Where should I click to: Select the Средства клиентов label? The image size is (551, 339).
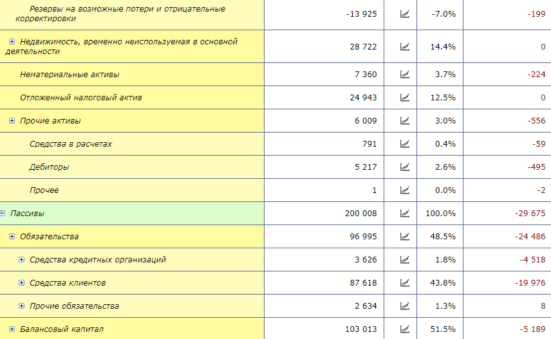pyautogui.click(x=68, y=283)
